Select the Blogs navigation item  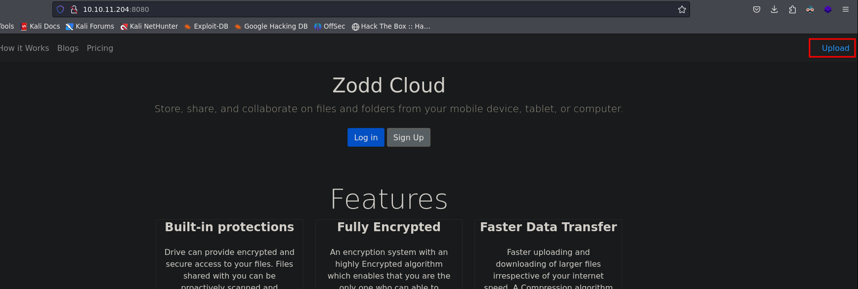[x=68, y=48]
